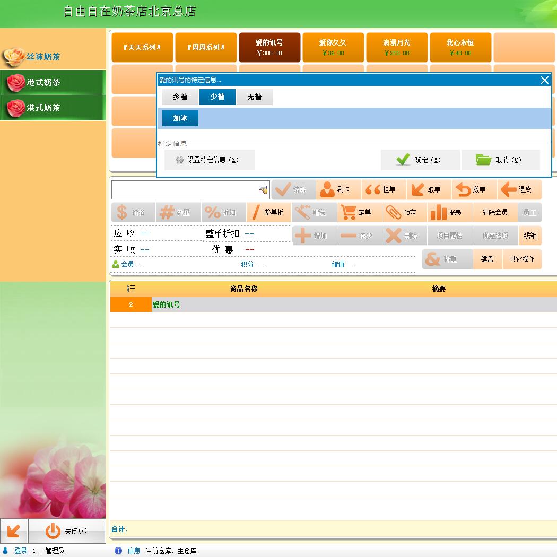Image resolution: width=557 pixels, height=557 pixels.
Task: Click the 取消(C) cancel button
Action: (x=500, y=160)
